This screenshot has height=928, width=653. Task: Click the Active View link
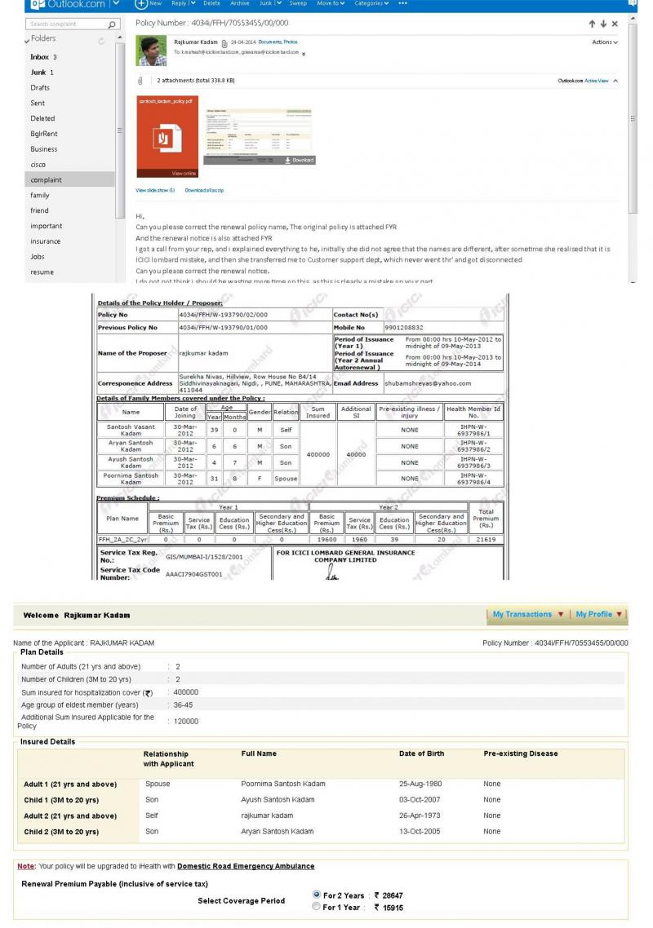click(x=596, y=81)
